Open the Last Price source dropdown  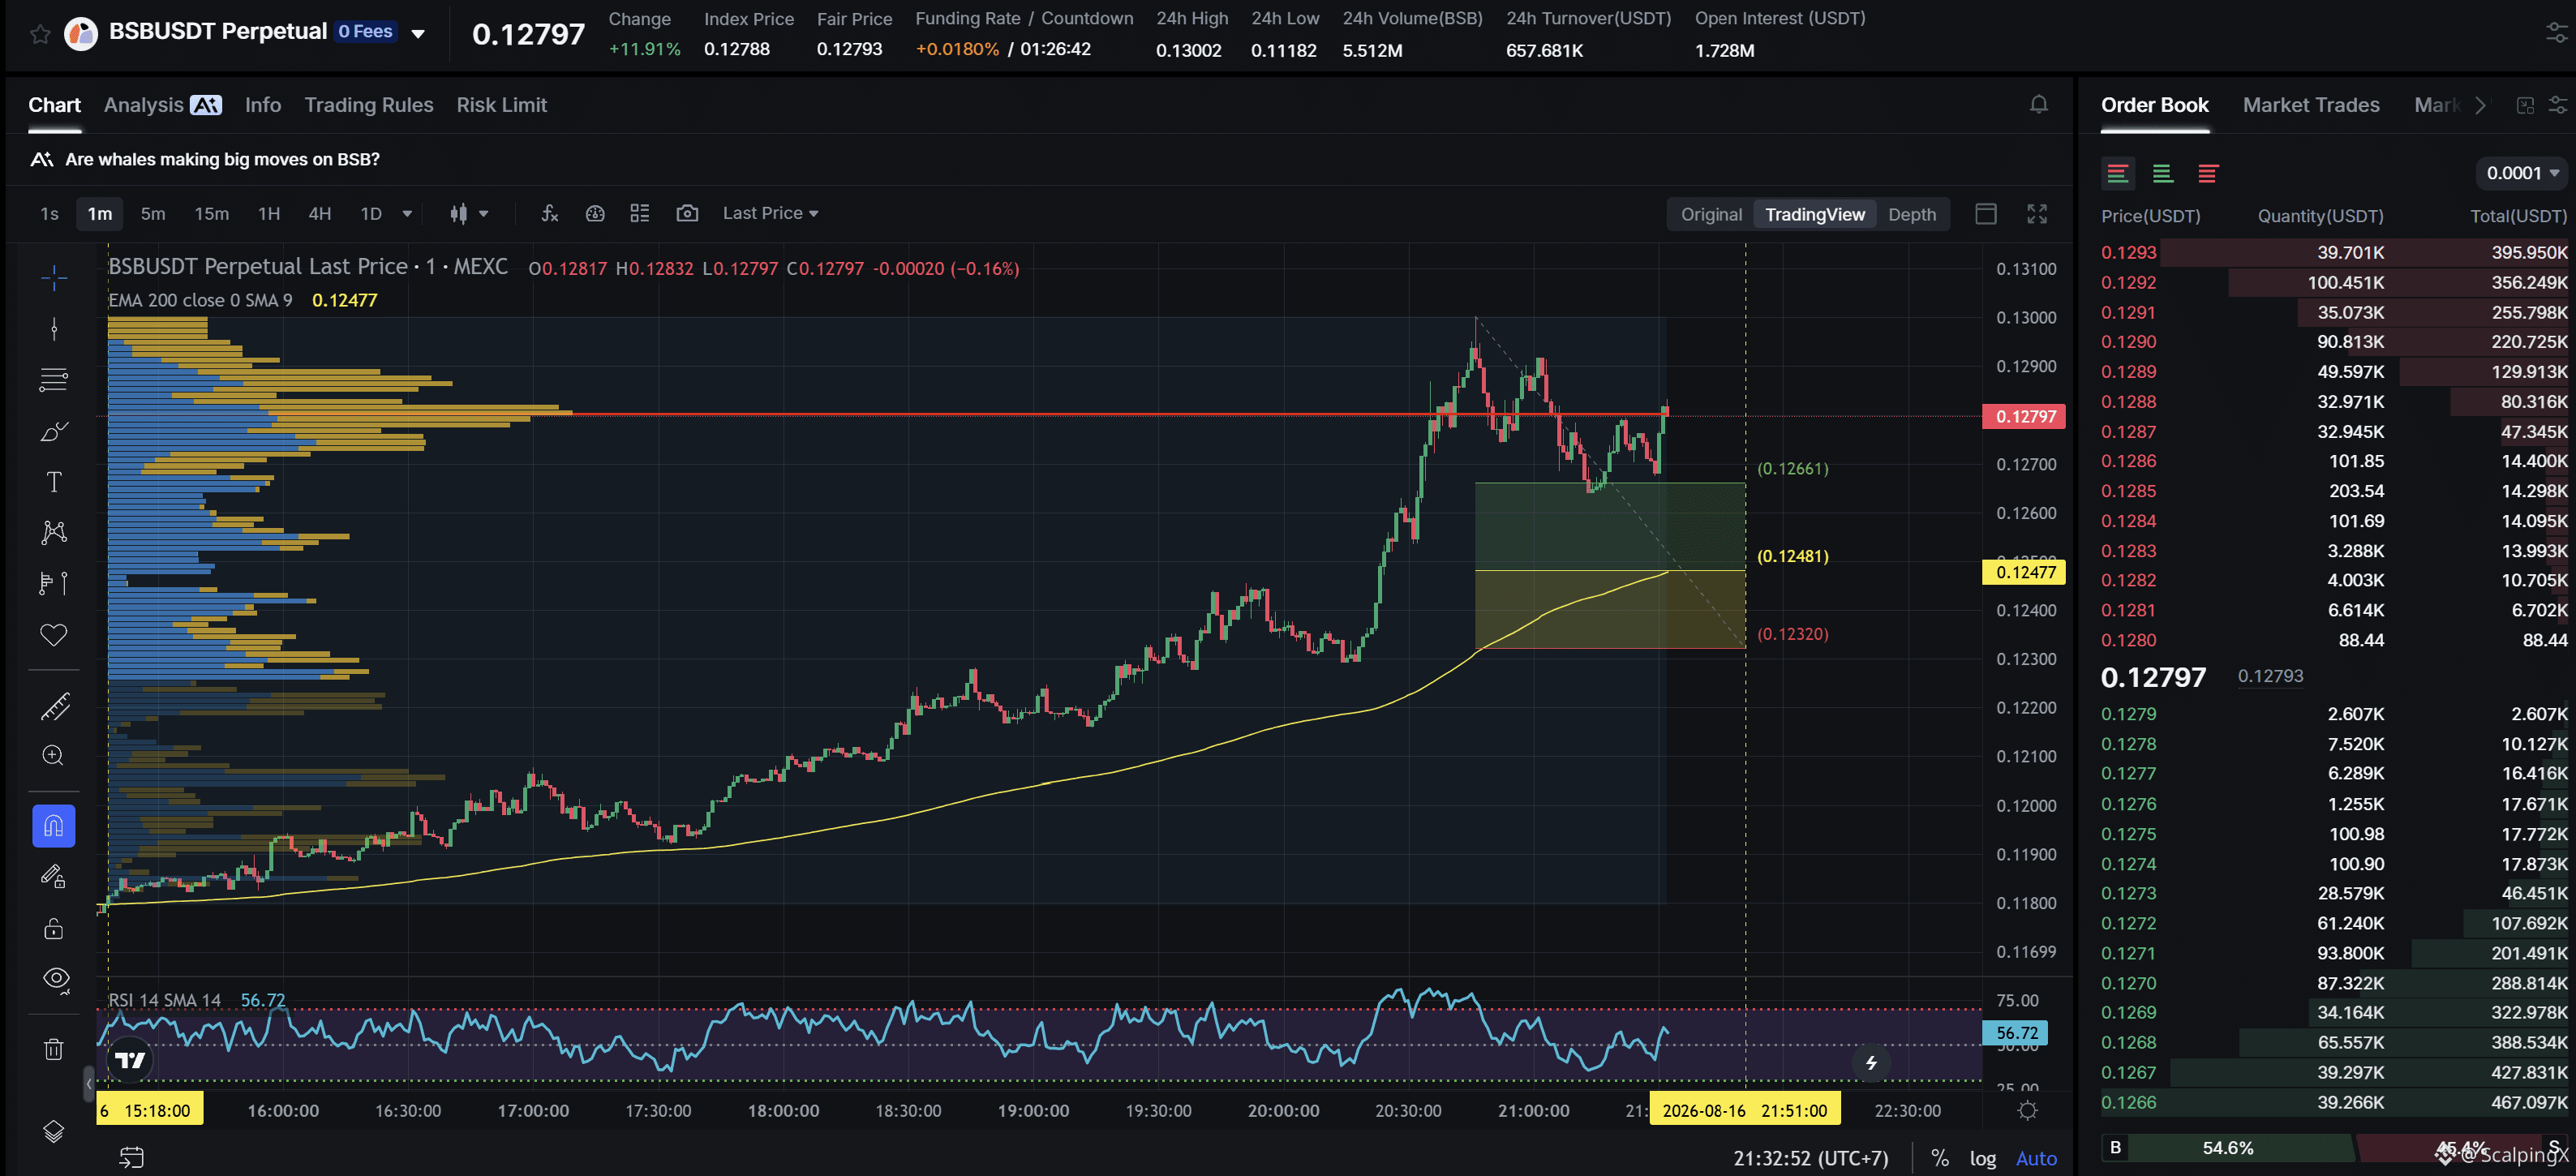(x=770, y=213)
